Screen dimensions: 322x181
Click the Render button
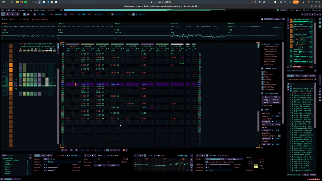pyautogui.click(x=313, y=175)
